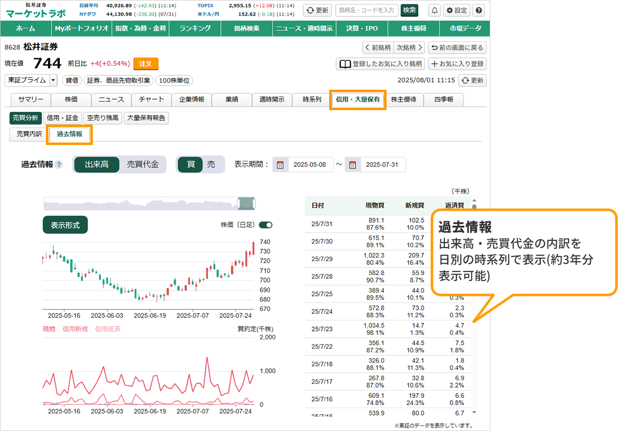Open ランキング menu
Viewport: 618px width, 431px height.
point(195,28)
